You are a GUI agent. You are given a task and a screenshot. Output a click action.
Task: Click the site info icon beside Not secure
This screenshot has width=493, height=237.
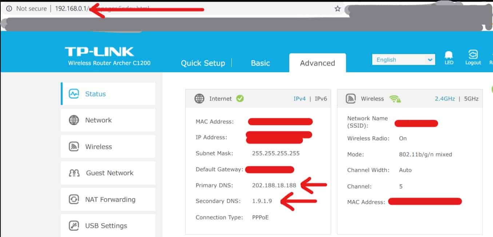coord(9,8)
